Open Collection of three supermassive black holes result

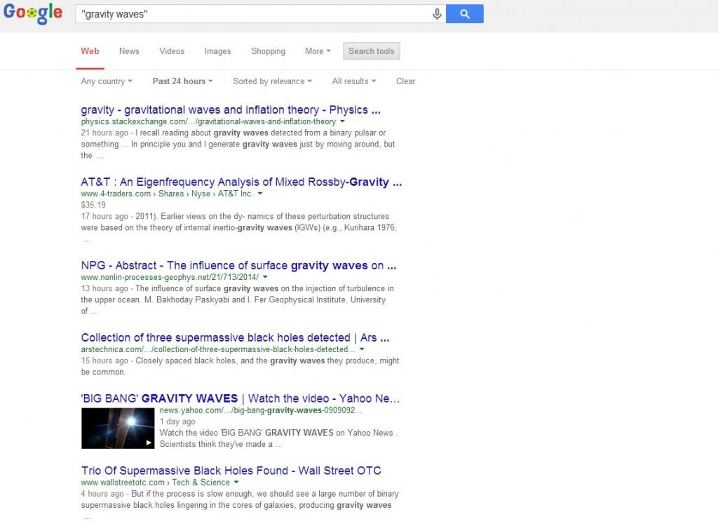(235, 337)
